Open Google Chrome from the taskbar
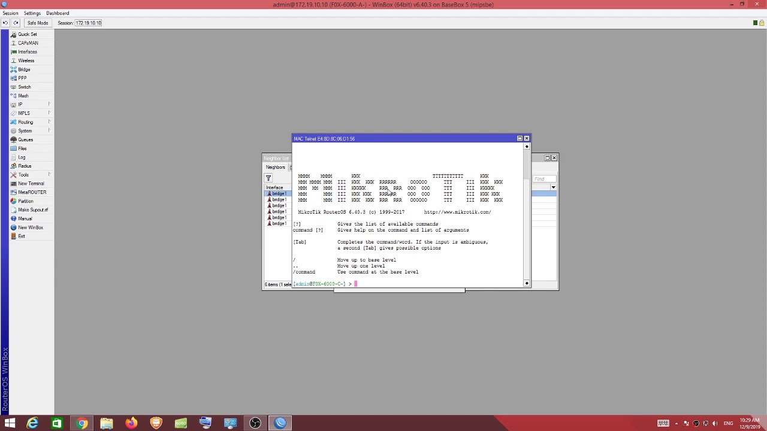The height and width of the screenshot is (431, 767). (82, 423)
